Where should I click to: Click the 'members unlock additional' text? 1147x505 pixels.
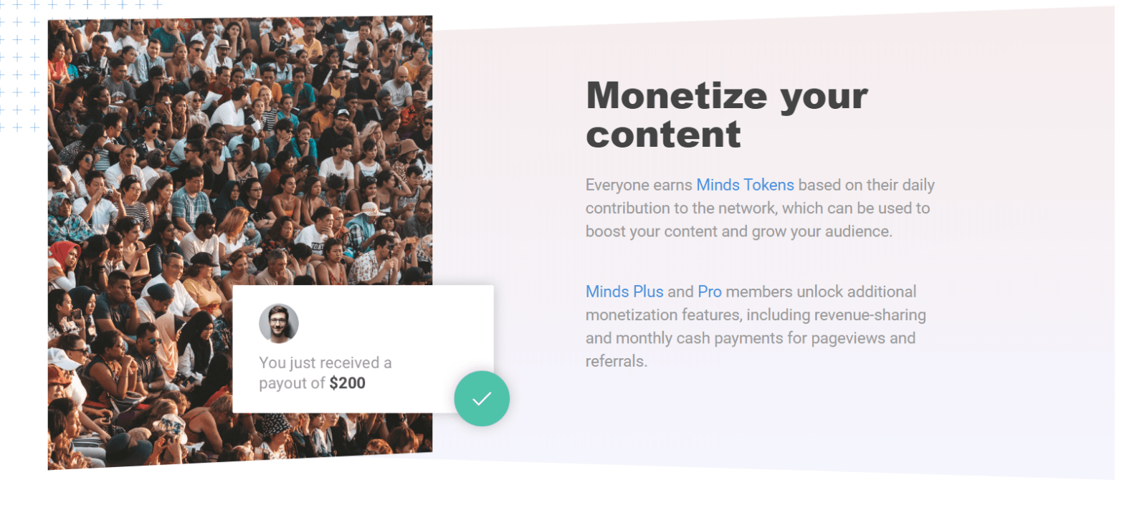click(x=821, y=292)
